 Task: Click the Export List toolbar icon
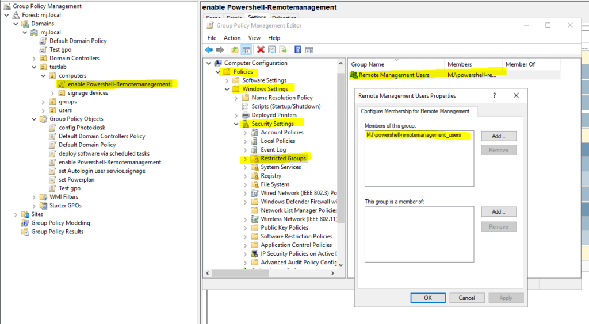click(x=283, y=49)
